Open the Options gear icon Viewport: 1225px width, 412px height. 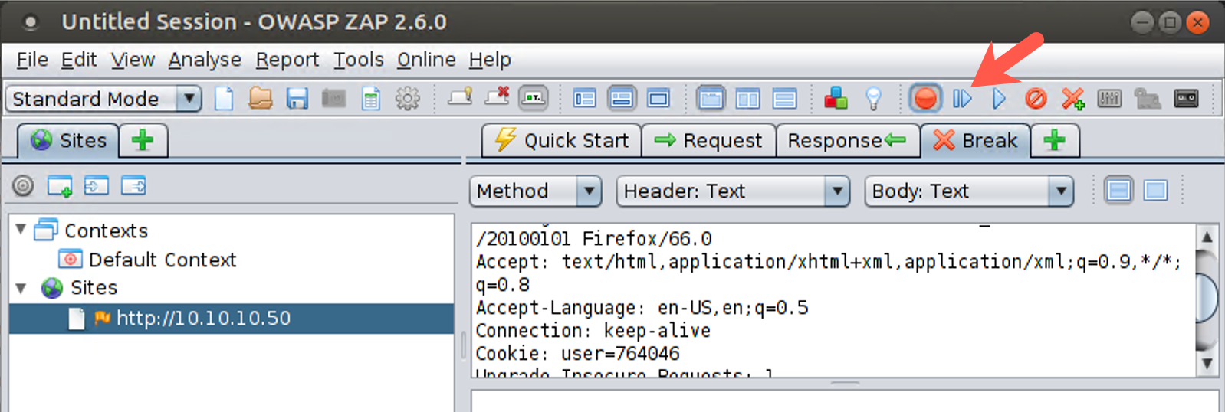tap(407, 99)
